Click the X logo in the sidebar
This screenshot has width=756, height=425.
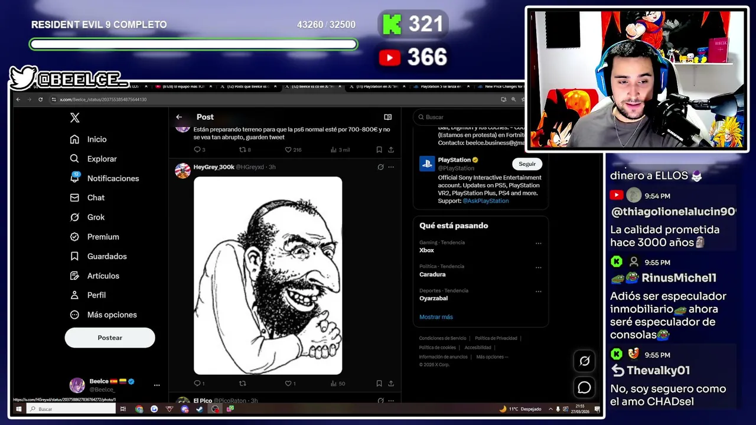[74, 117]
